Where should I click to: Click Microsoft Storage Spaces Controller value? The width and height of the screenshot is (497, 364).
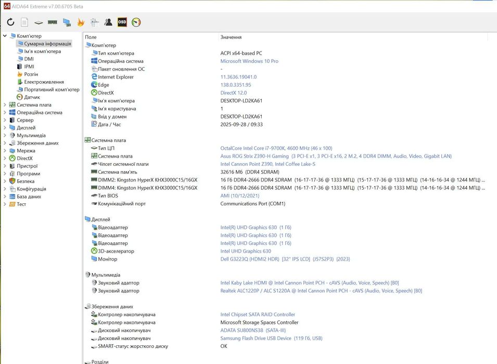259,322
